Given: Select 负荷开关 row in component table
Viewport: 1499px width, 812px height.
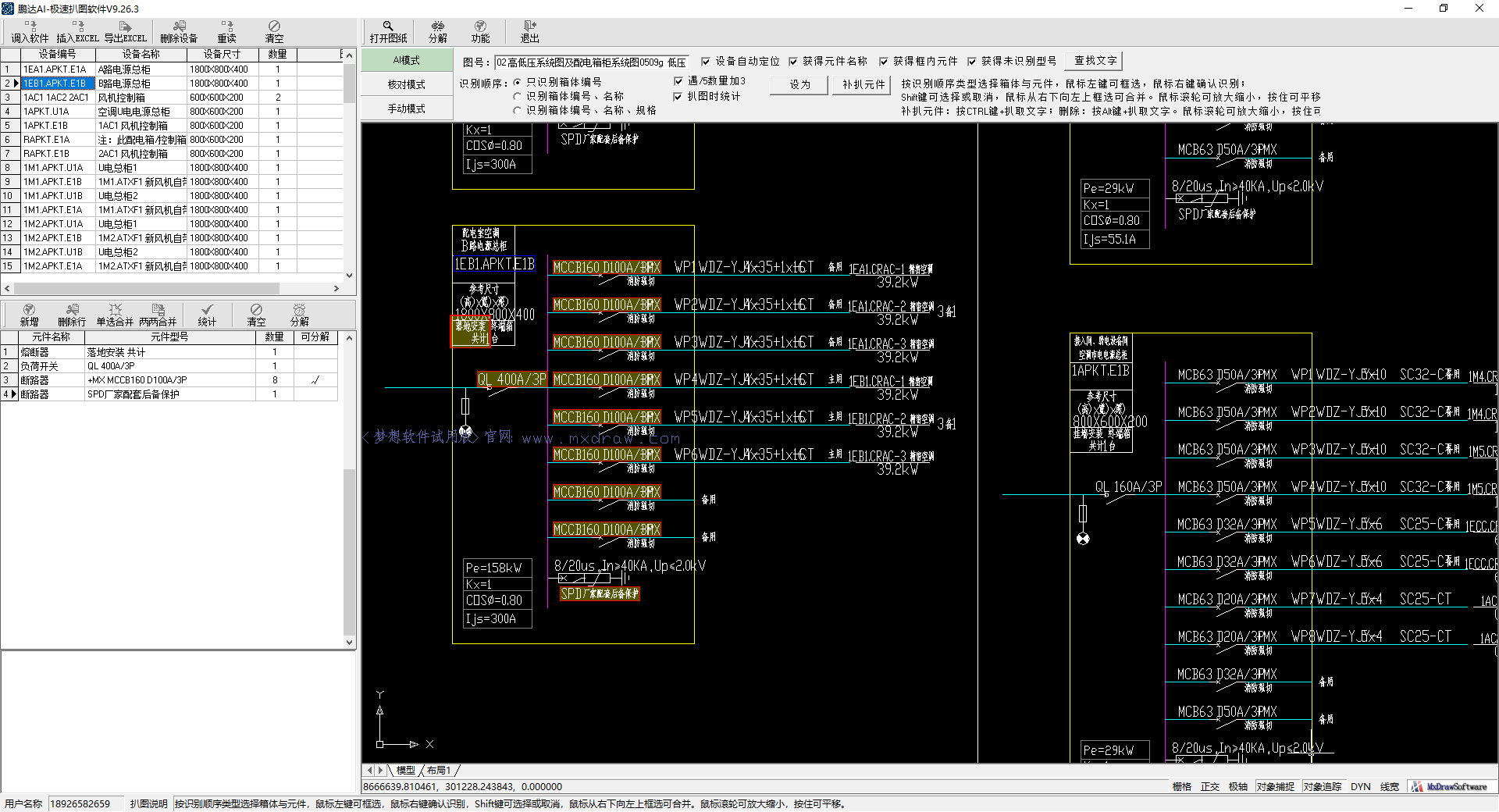Looking at the screenshot, I should [169, 366].
